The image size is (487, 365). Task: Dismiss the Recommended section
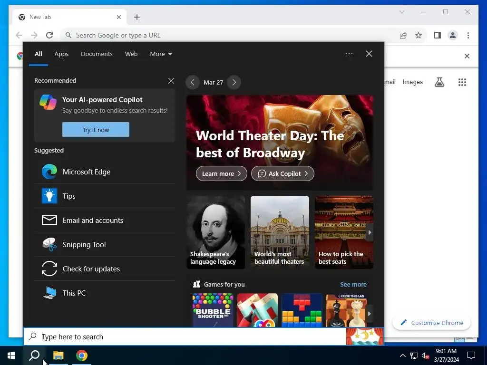[x=171, y=81]
